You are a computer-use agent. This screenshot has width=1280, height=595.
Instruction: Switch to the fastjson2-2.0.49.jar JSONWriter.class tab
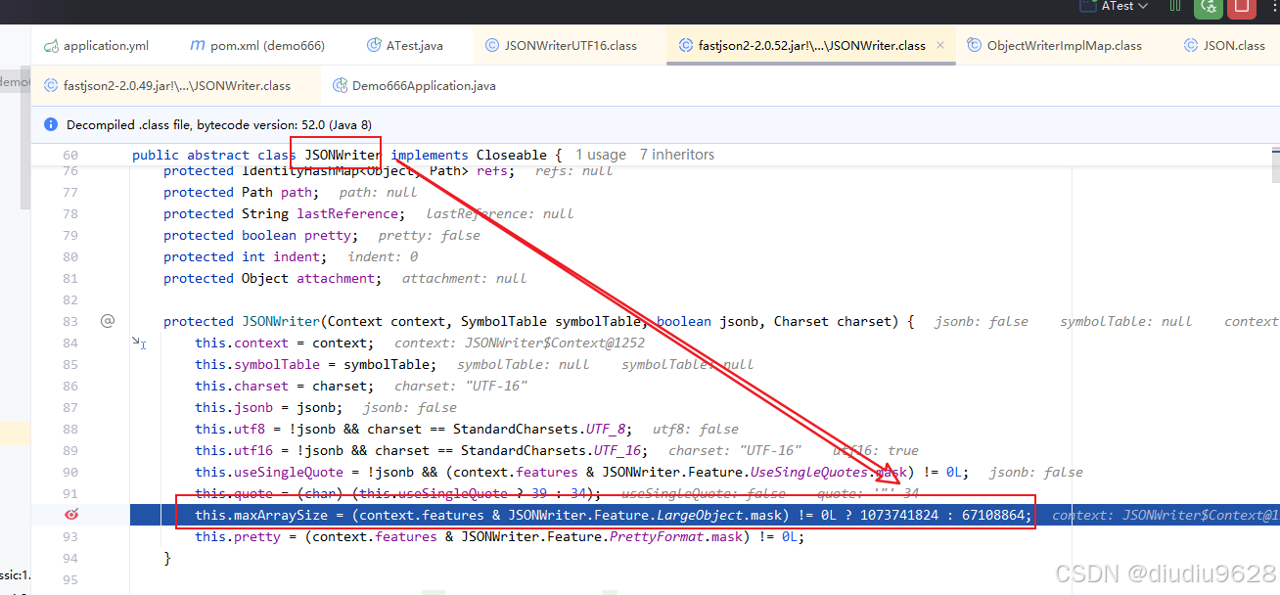coord(168,85)
